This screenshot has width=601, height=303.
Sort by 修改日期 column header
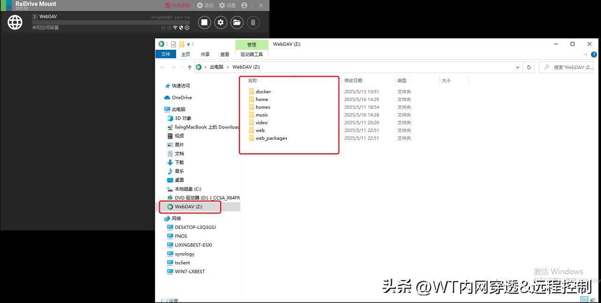click(353, 81)
